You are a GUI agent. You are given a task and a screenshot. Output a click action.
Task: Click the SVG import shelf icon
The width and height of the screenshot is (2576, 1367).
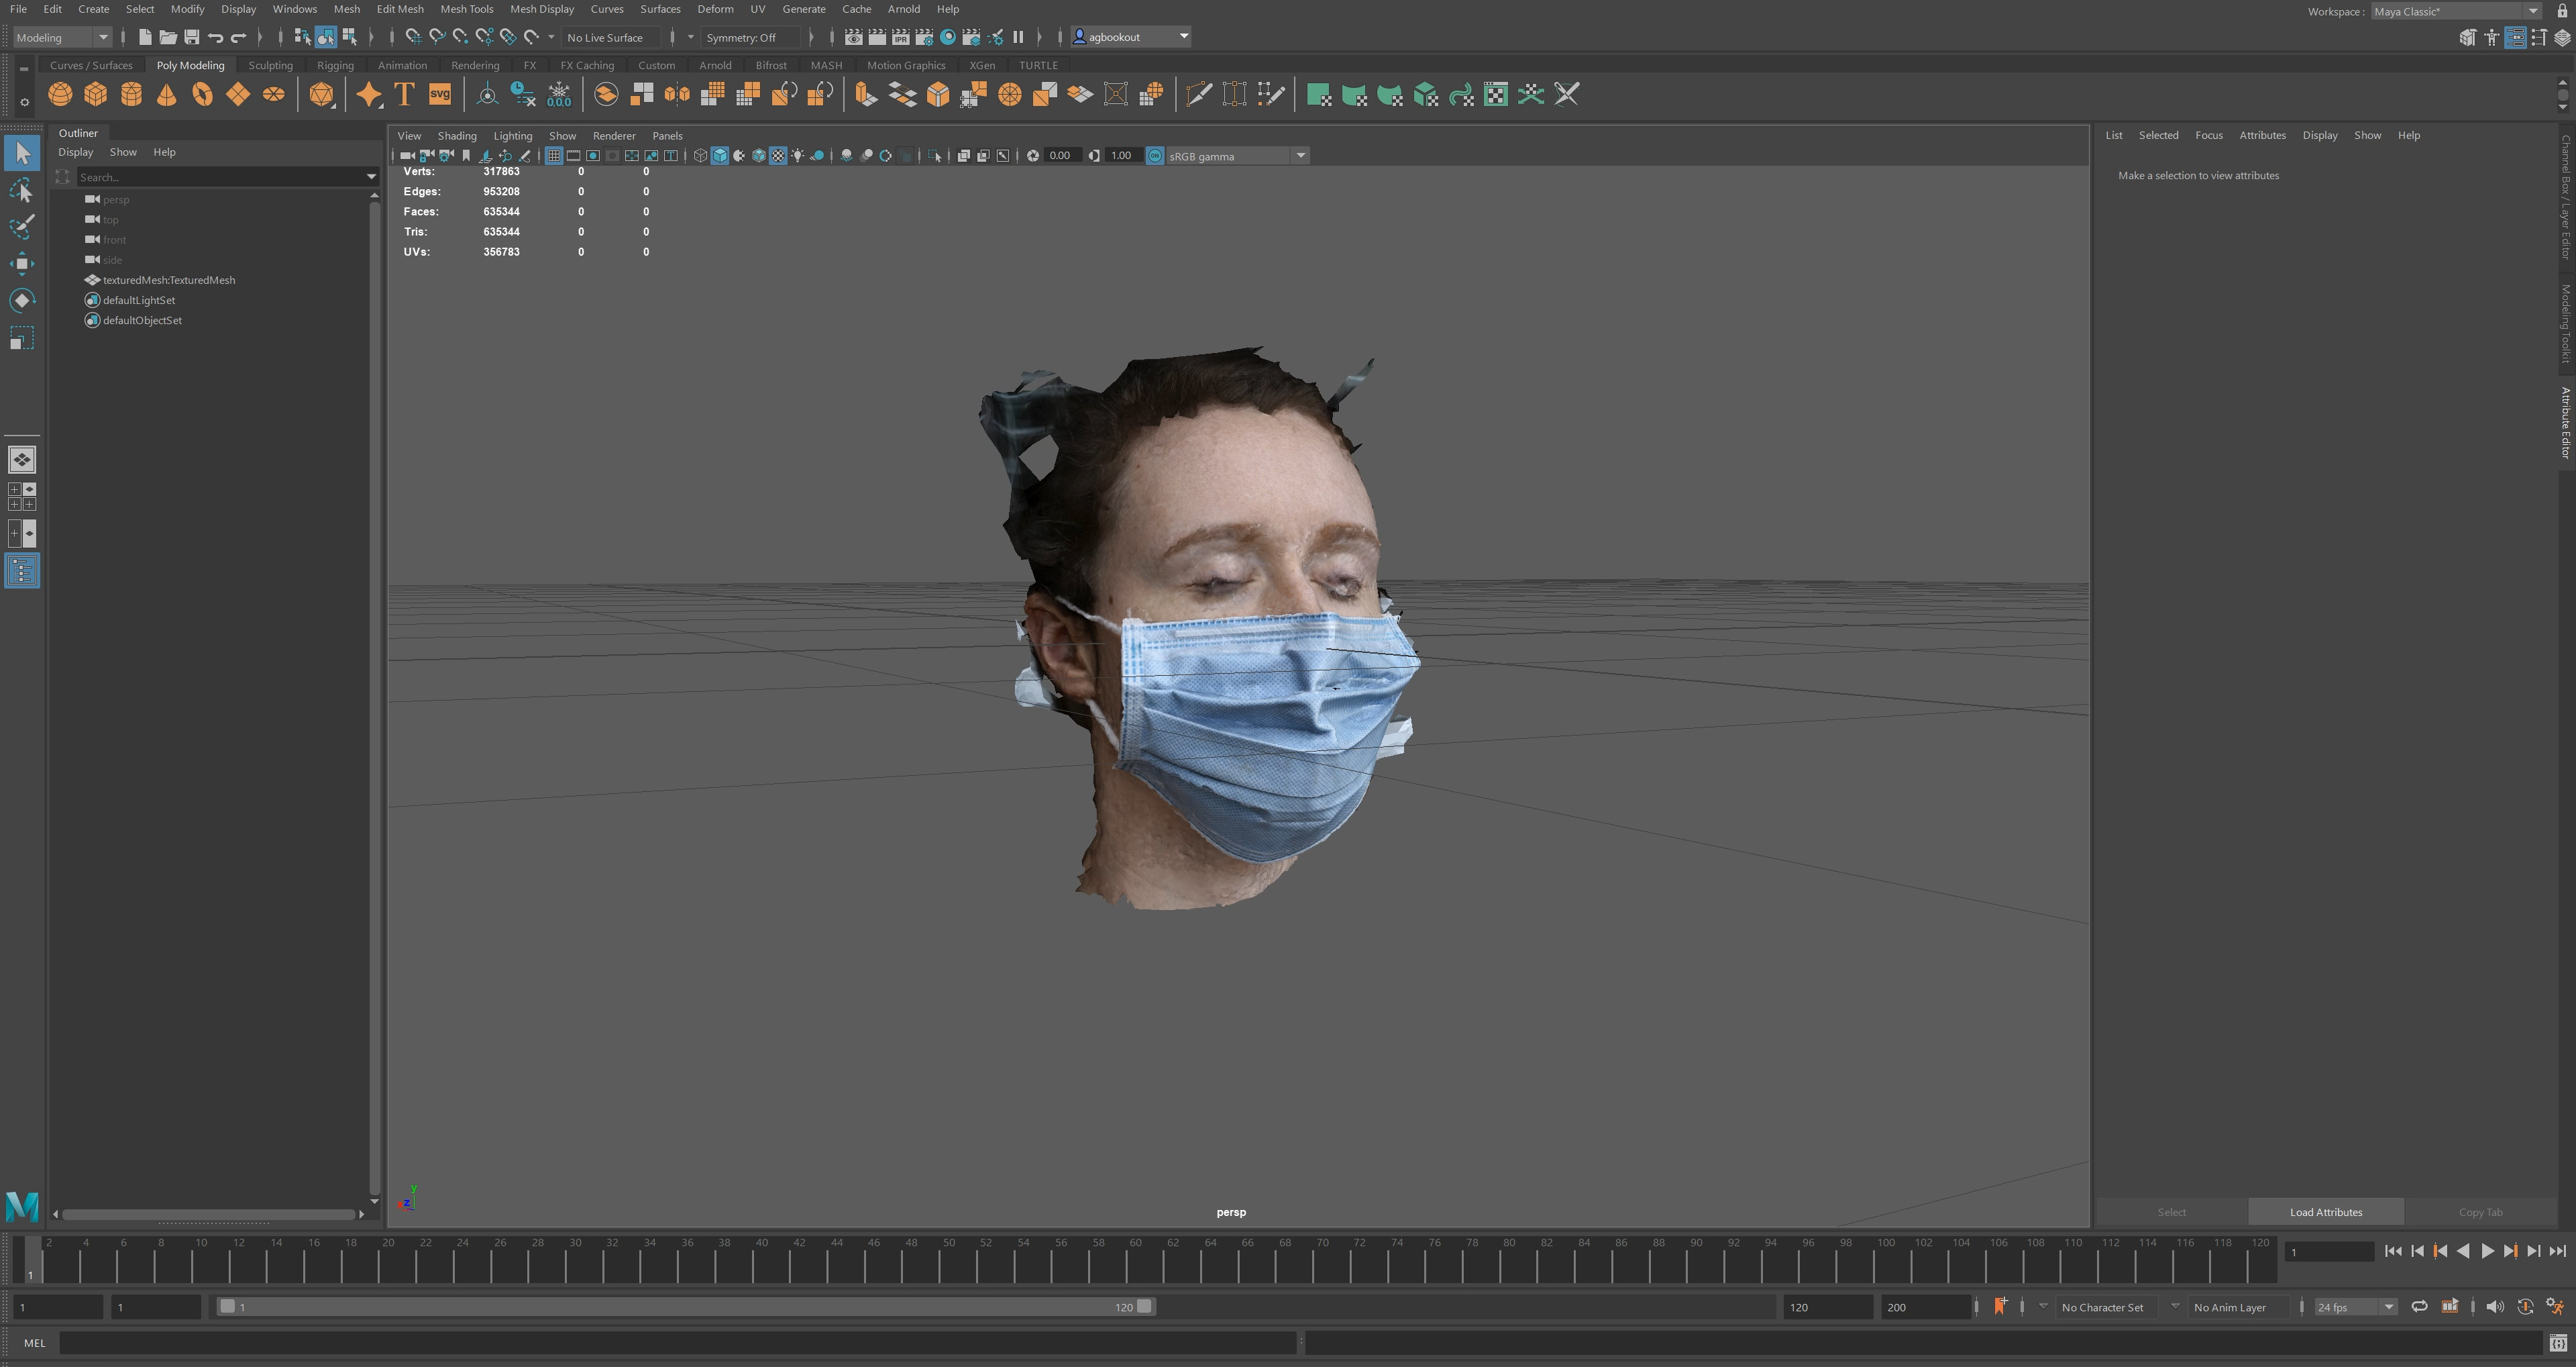440,94
